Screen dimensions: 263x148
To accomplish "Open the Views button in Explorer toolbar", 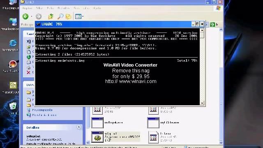I will pyautogui.click(x=78, y=16).
